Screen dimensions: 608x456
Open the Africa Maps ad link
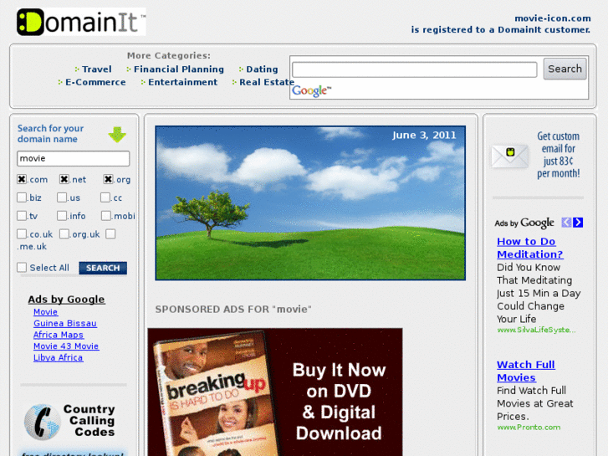pos(59,335)
